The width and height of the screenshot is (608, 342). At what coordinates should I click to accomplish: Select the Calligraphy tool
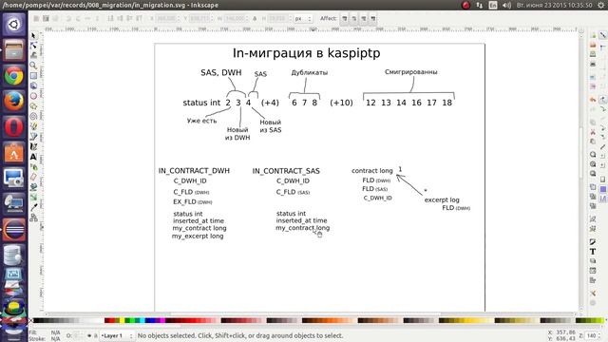tap(33, 146)
